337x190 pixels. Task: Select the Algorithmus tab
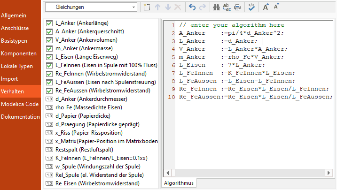click(179, 183)
